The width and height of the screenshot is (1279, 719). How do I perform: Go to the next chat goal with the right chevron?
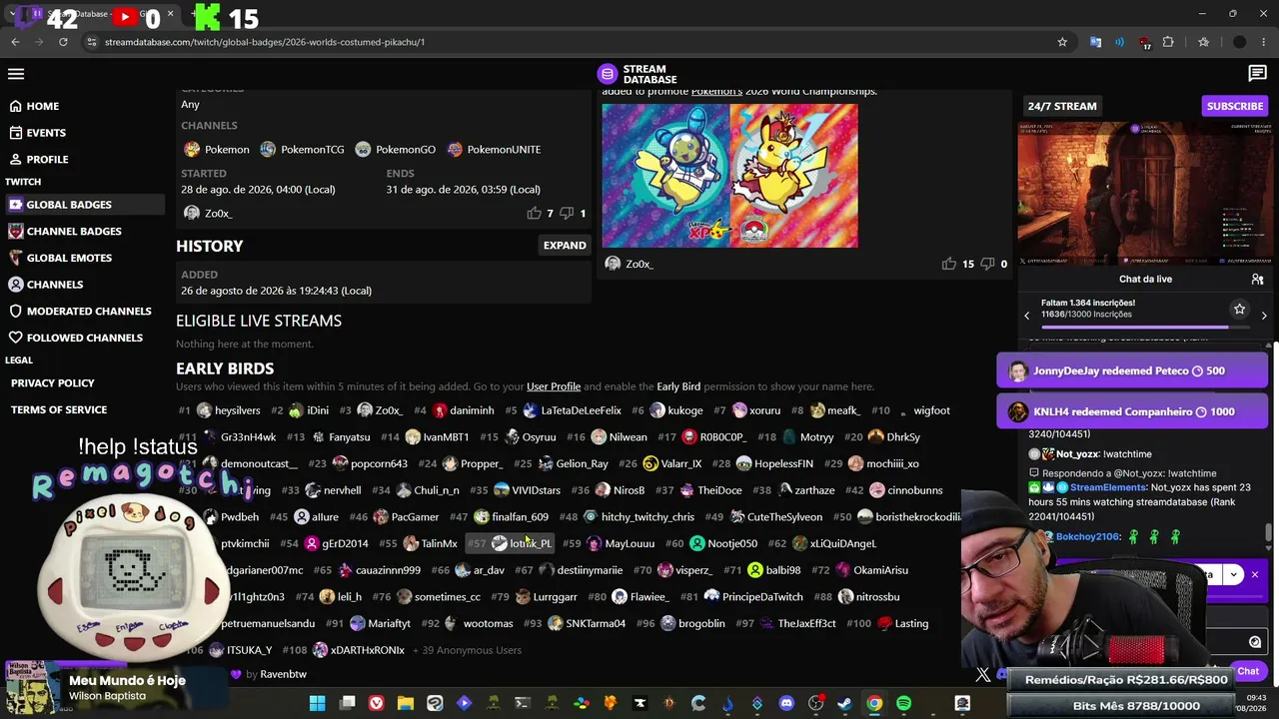coord(1264,316)
